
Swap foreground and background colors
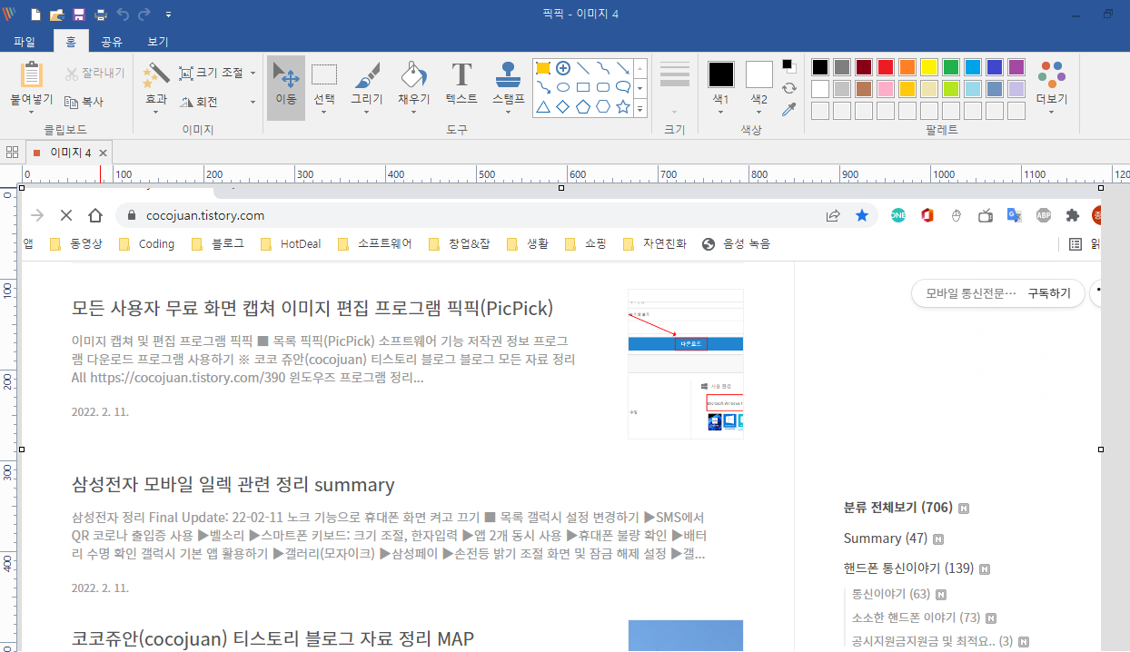pyautogui.click(x=788, y=87)
